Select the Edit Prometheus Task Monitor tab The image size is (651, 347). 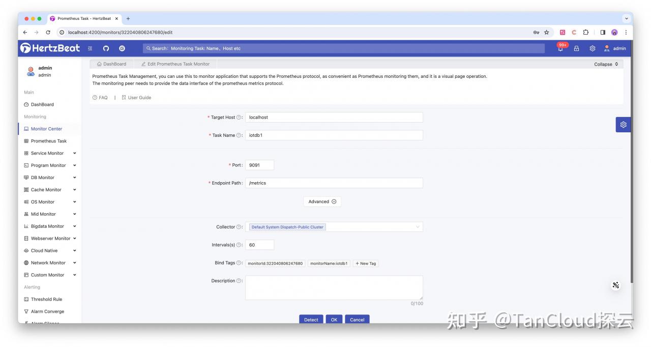[175, 64]
